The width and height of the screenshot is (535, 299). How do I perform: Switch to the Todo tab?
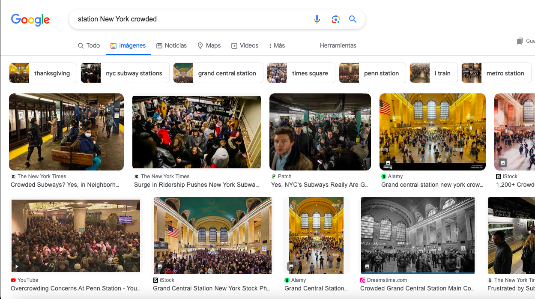pos(89,45)
